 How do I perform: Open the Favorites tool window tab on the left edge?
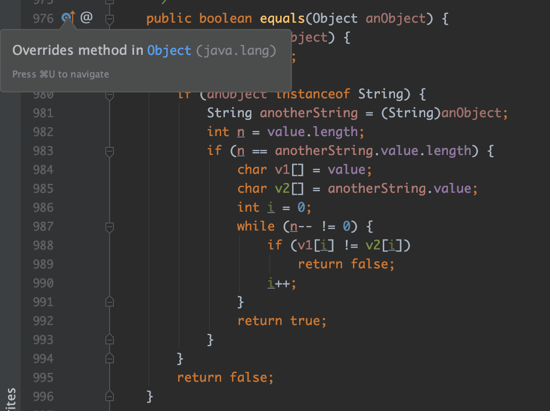[11, 399]
